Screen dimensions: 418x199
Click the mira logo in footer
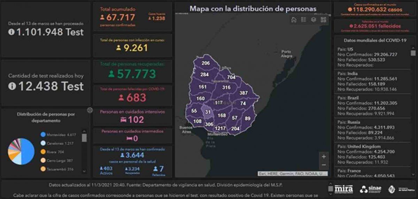tap(343, 189)
